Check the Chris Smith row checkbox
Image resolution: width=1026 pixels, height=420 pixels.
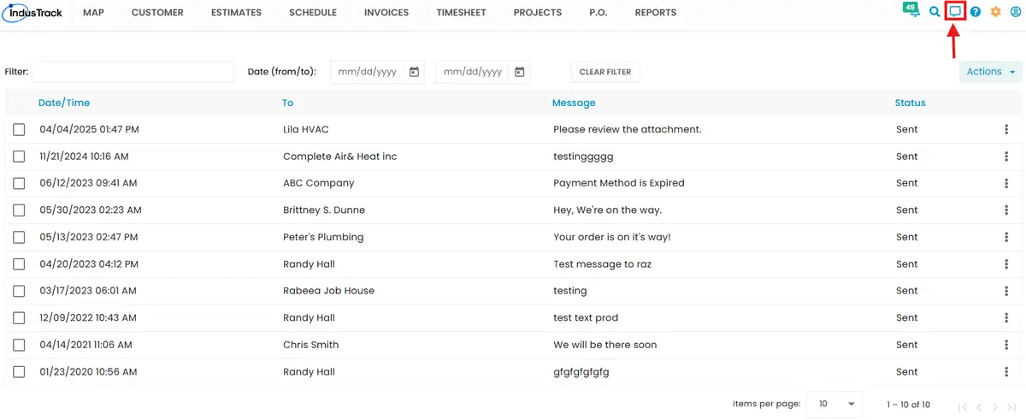[x=19, y=345]
